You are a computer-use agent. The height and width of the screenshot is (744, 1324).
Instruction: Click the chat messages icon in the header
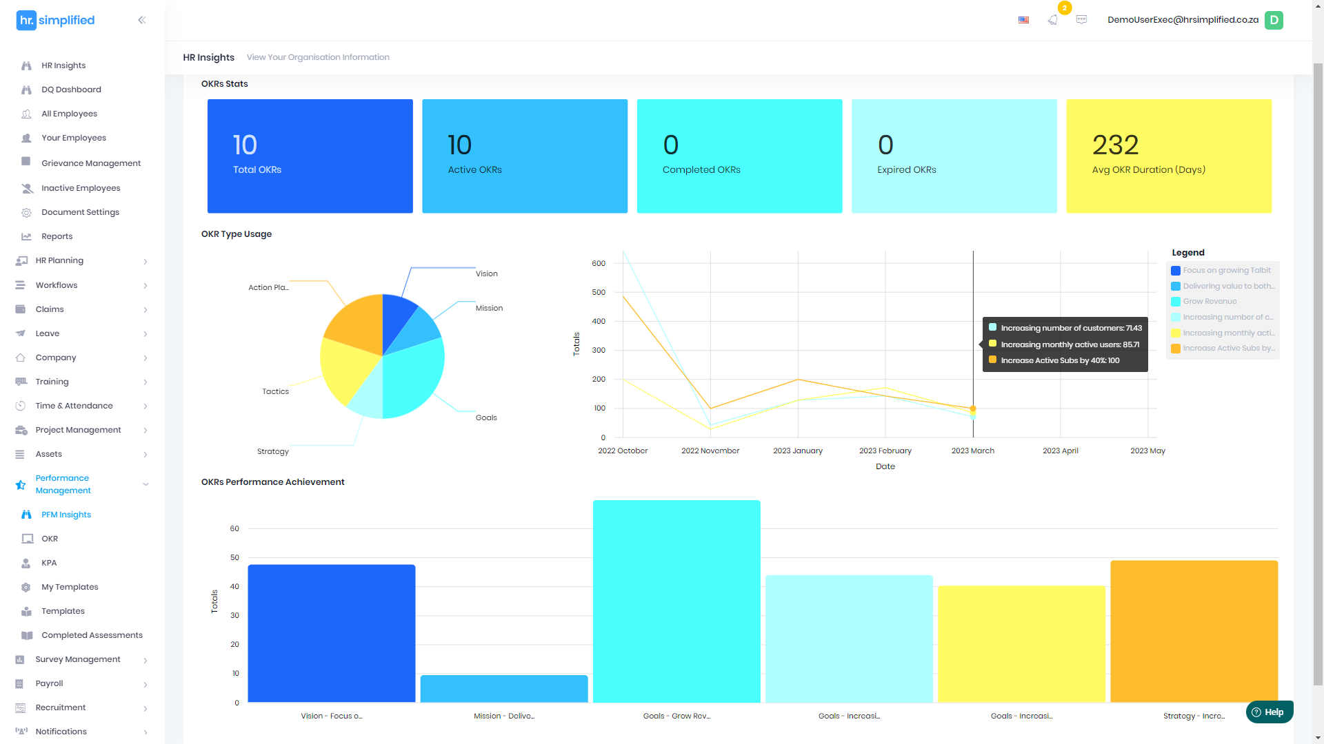pos(1081,20)
